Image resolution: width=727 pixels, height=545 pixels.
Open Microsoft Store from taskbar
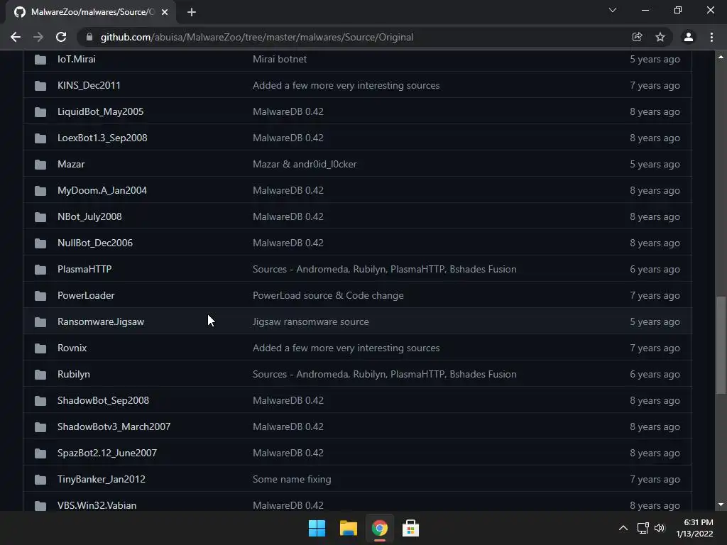410,528
